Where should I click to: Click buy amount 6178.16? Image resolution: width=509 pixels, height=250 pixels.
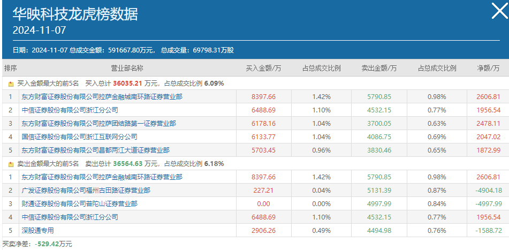coord(263,123)
